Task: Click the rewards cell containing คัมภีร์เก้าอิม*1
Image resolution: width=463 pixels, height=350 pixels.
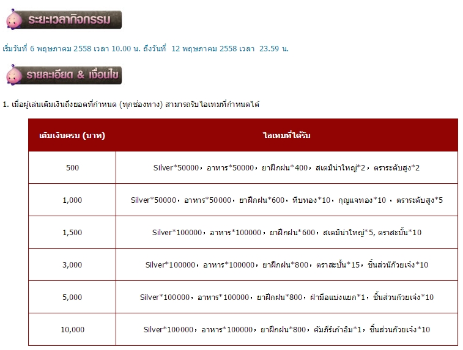Action: [x=287, y=329]
